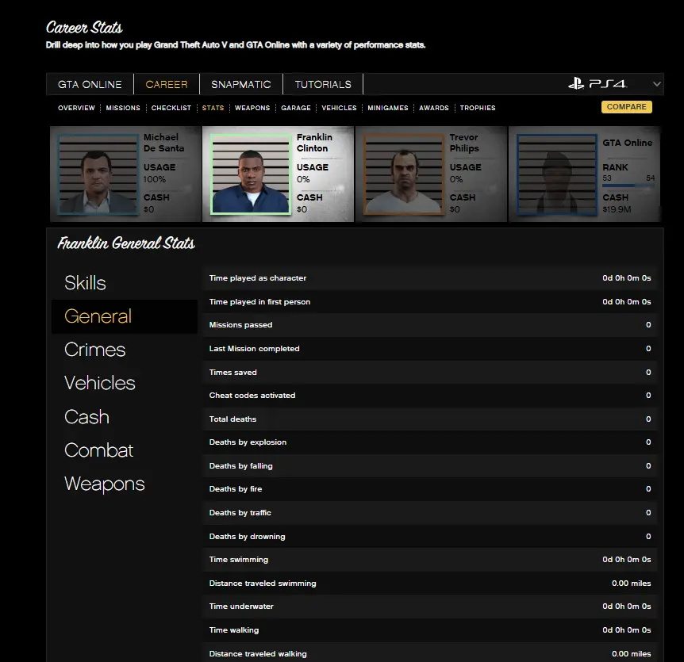The width and height of the screenshot is (684, 662).
Task: Go to the WEAPONS sub-menu
Action: (x=252, y=108)
